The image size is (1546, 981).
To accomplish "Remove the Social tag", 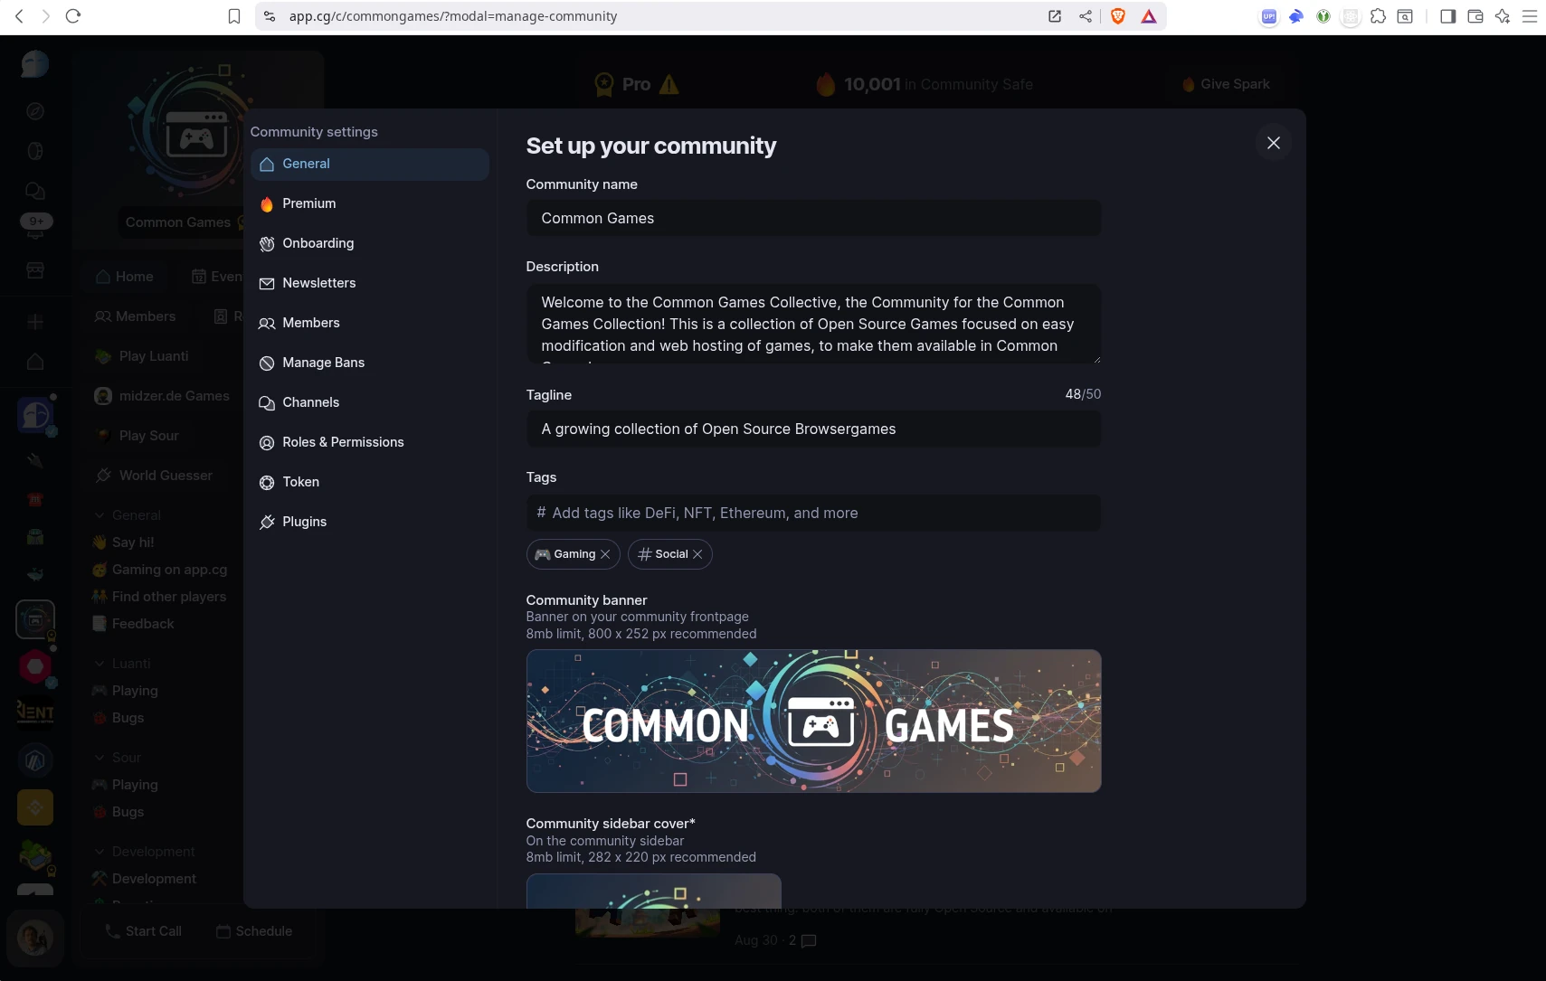I will click(697, 554).
